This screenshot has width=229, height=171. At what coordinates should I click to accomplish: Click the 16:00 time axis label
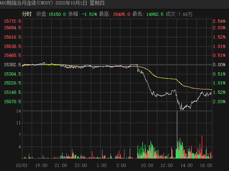(x=206, y=165)
